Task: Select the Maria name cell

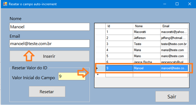Action: (147, 50)
